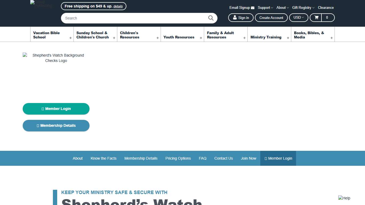Screen dimensions: 365x205
Task: Open the About dropdown in header
Action: (x=282, y=8)
